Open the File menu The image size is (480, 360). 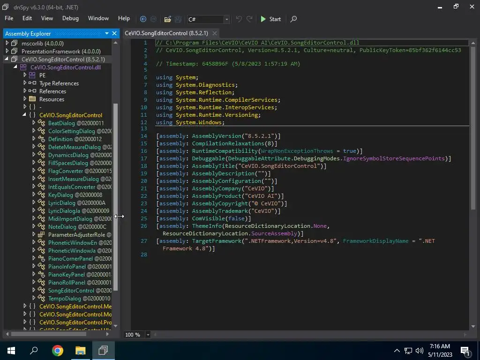(9, 18)
